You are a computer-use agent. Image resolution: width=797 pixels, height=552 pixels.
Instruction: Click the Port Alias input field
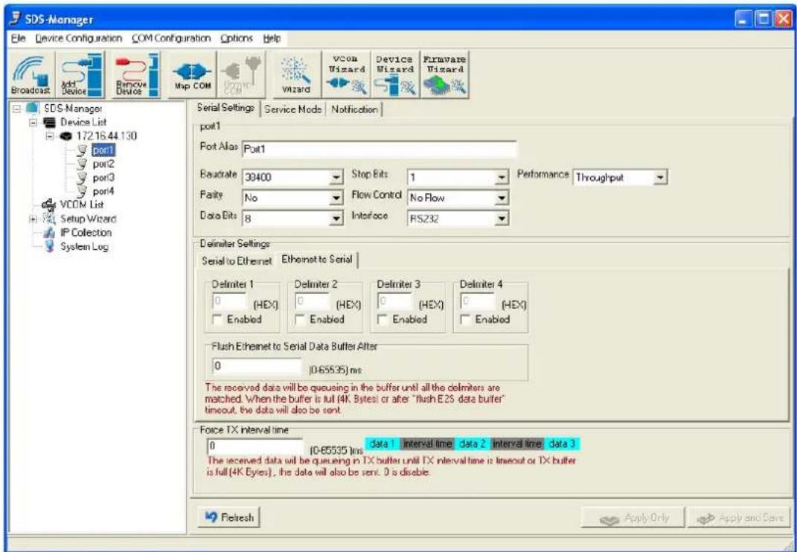(x=380, y=150)
